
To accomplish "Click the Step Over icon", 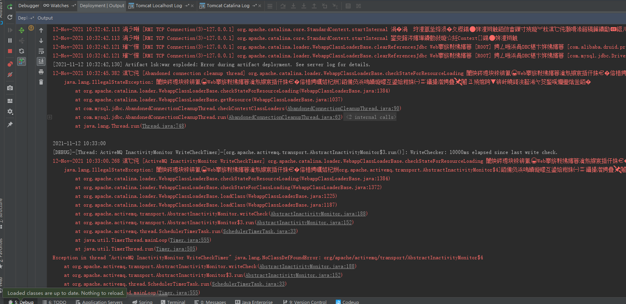I will coord(283,6).
